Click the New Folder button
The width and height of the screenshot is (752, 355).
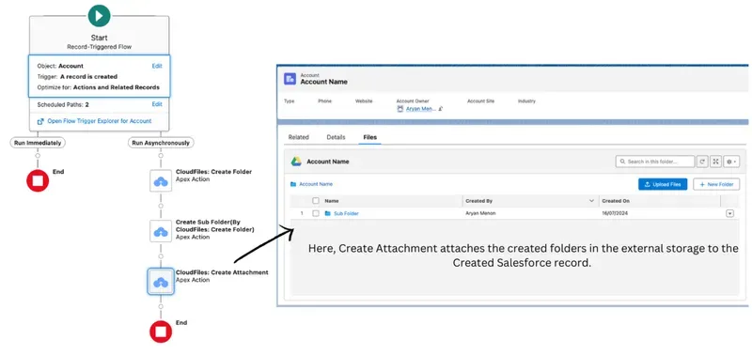(x=716, y=184)
